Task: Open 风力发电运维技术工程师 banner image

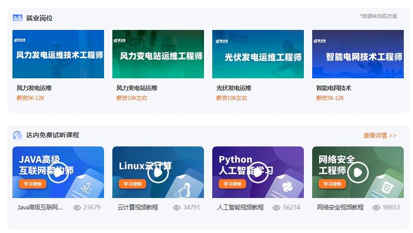Action: pos(58,54)
